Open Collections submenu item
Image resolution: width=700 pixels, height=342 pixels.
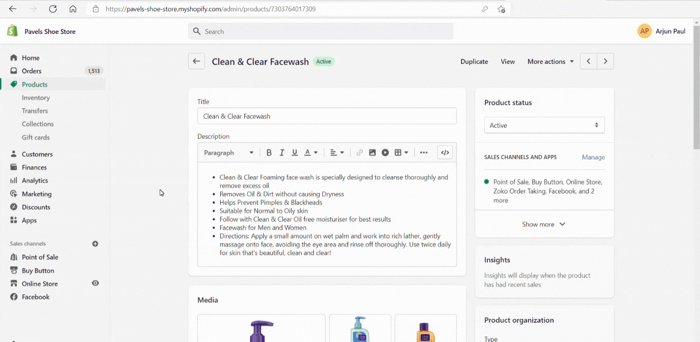point(38,124)
